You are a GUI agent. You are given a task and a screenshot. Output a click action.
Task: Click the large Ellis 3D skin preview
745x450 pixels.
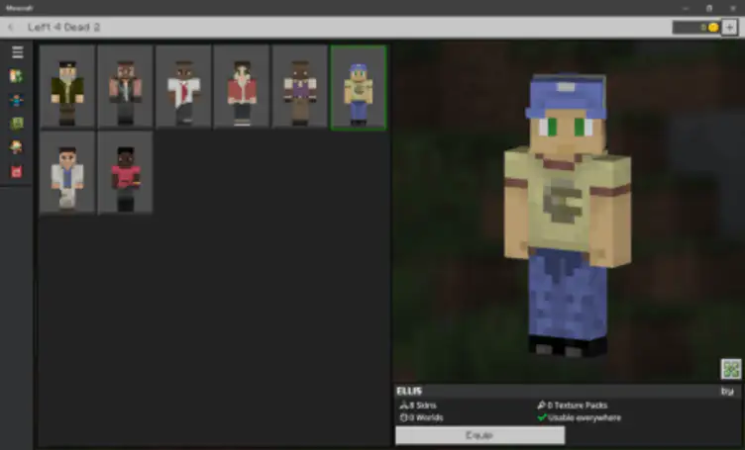[x=568, y=216]
